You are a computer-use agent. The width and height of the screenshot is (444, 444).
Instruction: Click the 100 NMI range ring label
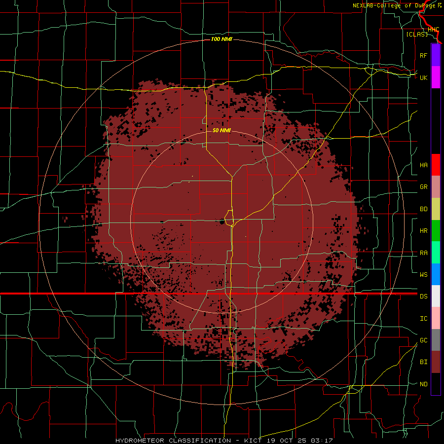tap(222, 39)
